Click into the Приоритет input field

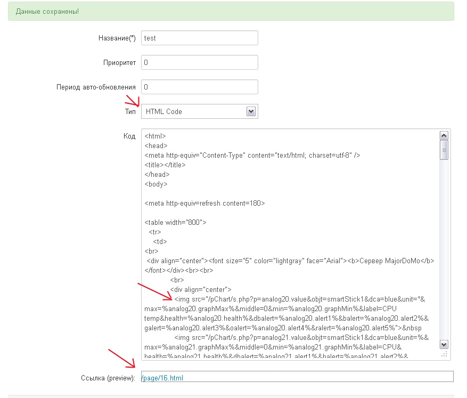click(199, 62)
